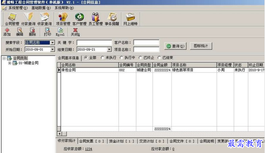Open the 开始日期 date dropdown arrow
The width and height of the screenshot is (265, 153).
pos(53,50)
